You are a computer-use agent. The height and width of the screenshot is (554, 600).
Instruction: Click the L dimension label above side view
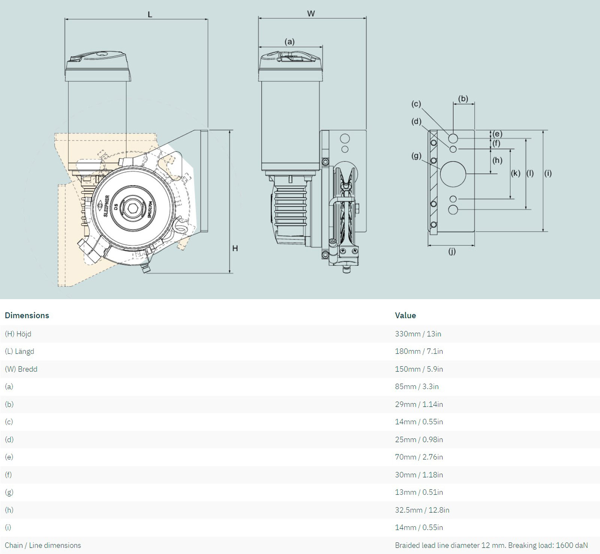pyautogui.click(x=150, y=15)
